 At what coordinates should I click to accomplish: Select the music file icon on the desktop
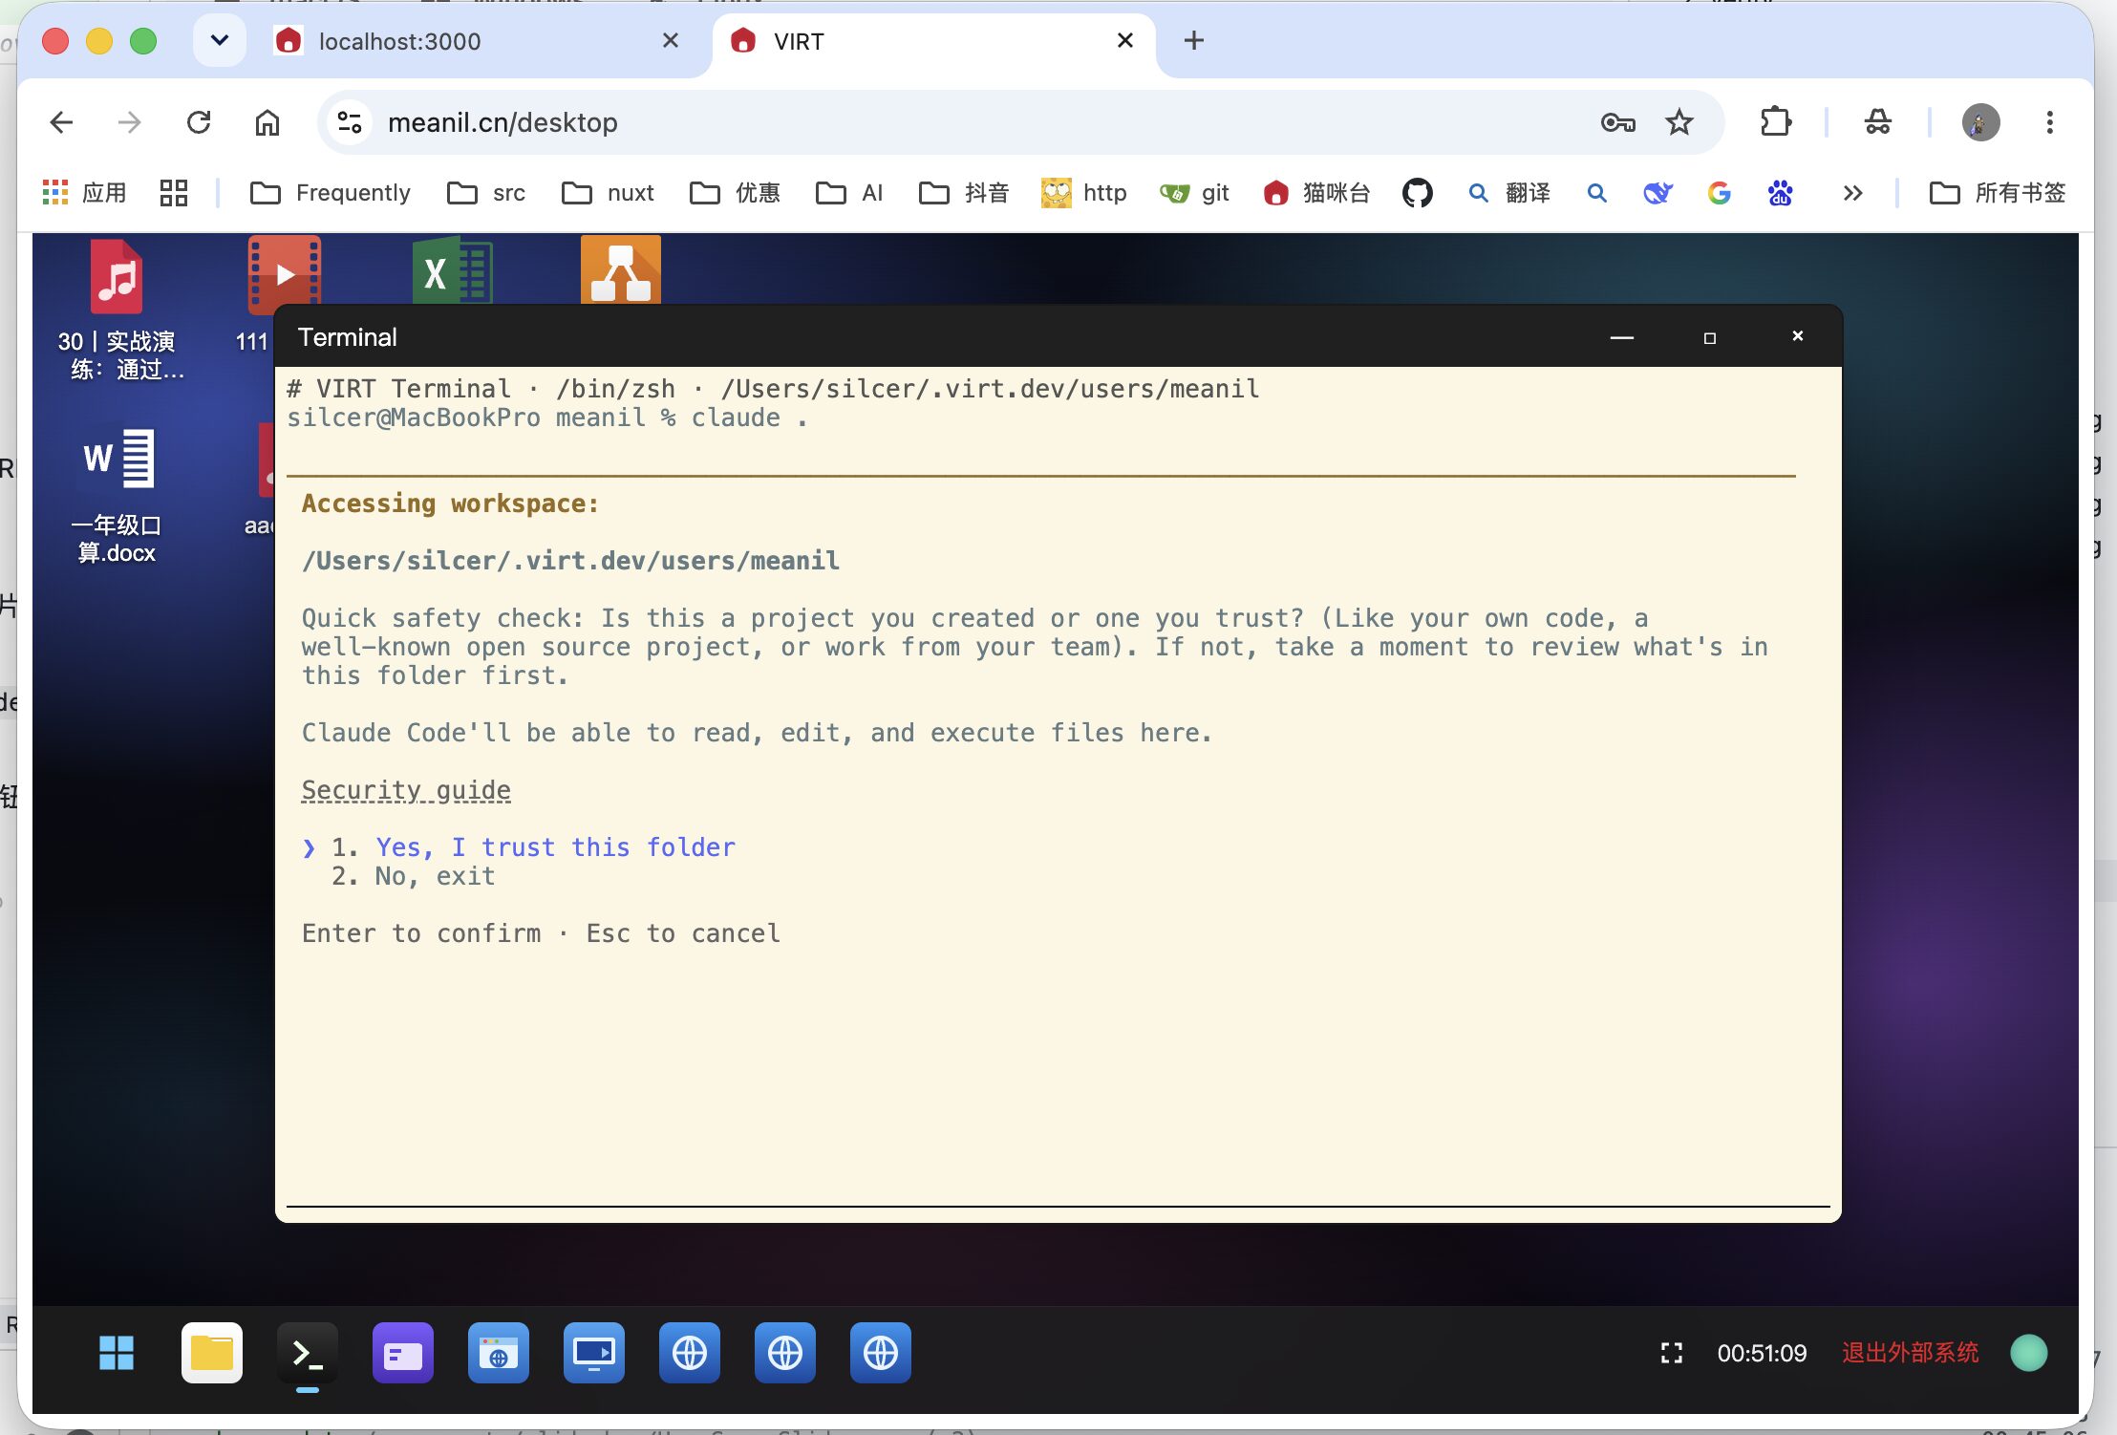[117, 277]
